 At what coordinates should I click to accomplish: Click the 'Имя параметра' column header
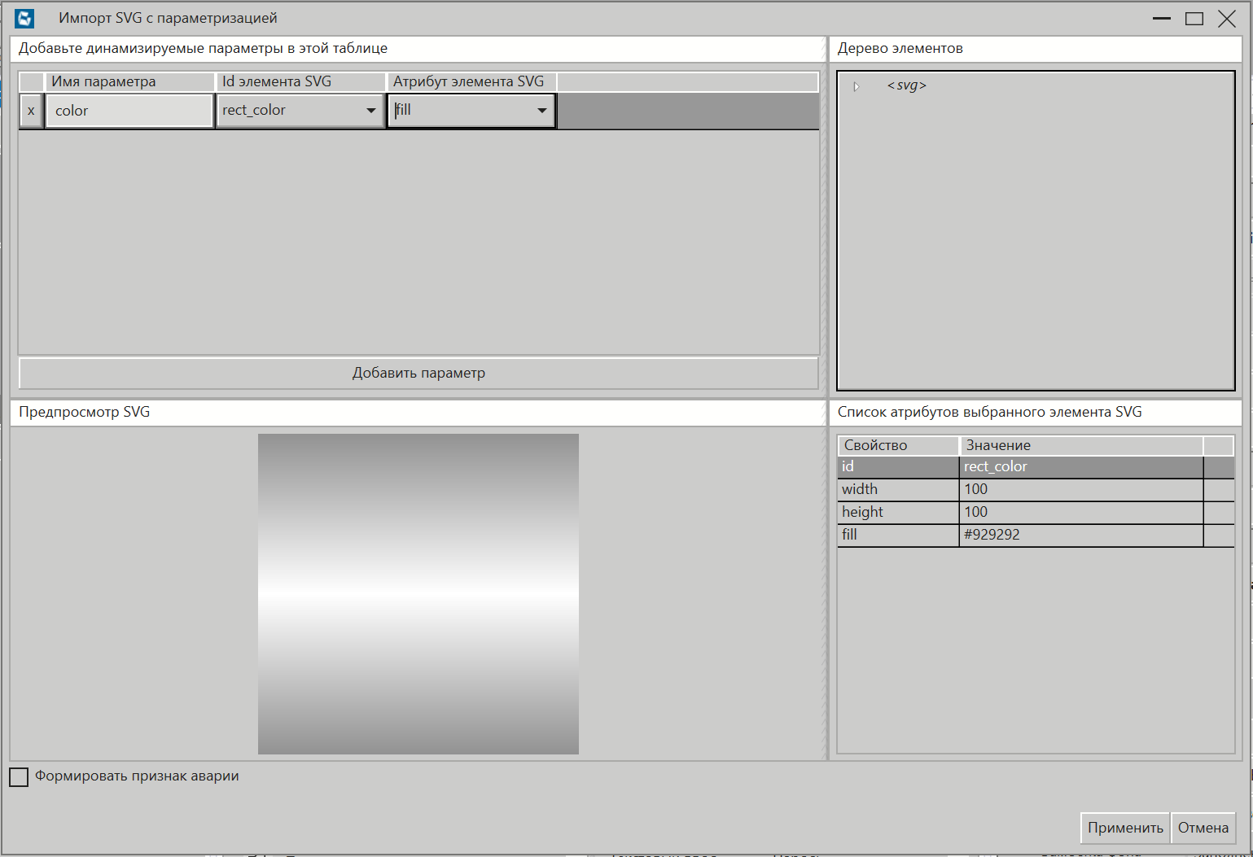click(x=130, y=81)
